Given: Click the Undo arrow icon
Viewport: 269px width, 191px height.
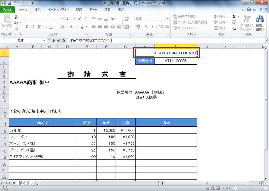Looking at the screenshot, I should (15, 3).
